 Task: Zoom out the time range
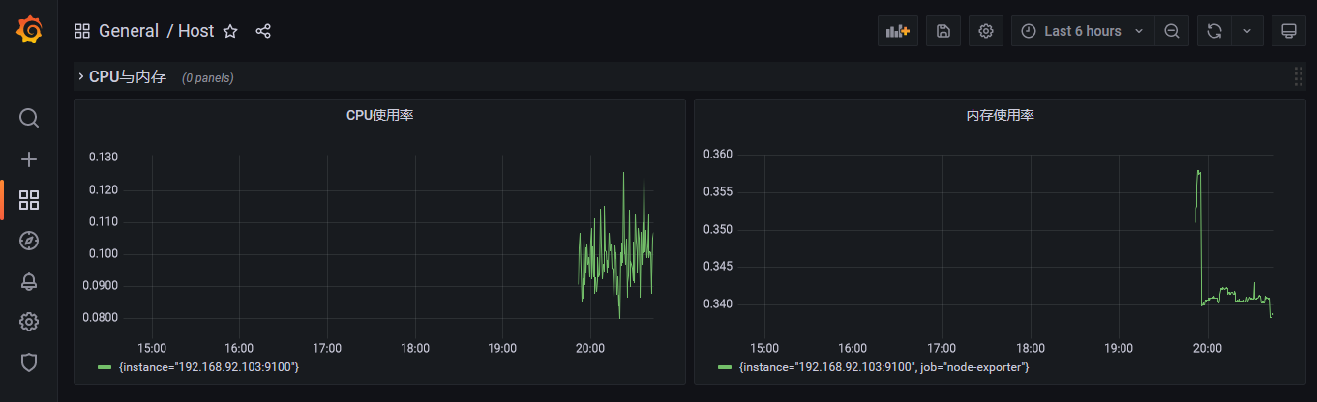pos(1172,31)
